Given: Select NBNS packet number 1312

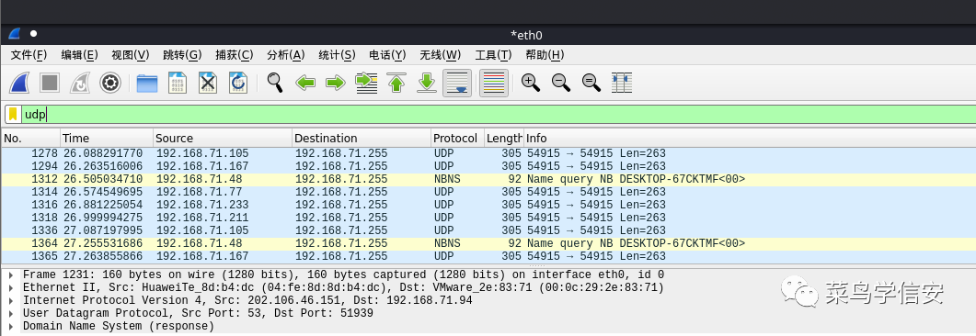Looking at the screenshot, I should 488,180.
